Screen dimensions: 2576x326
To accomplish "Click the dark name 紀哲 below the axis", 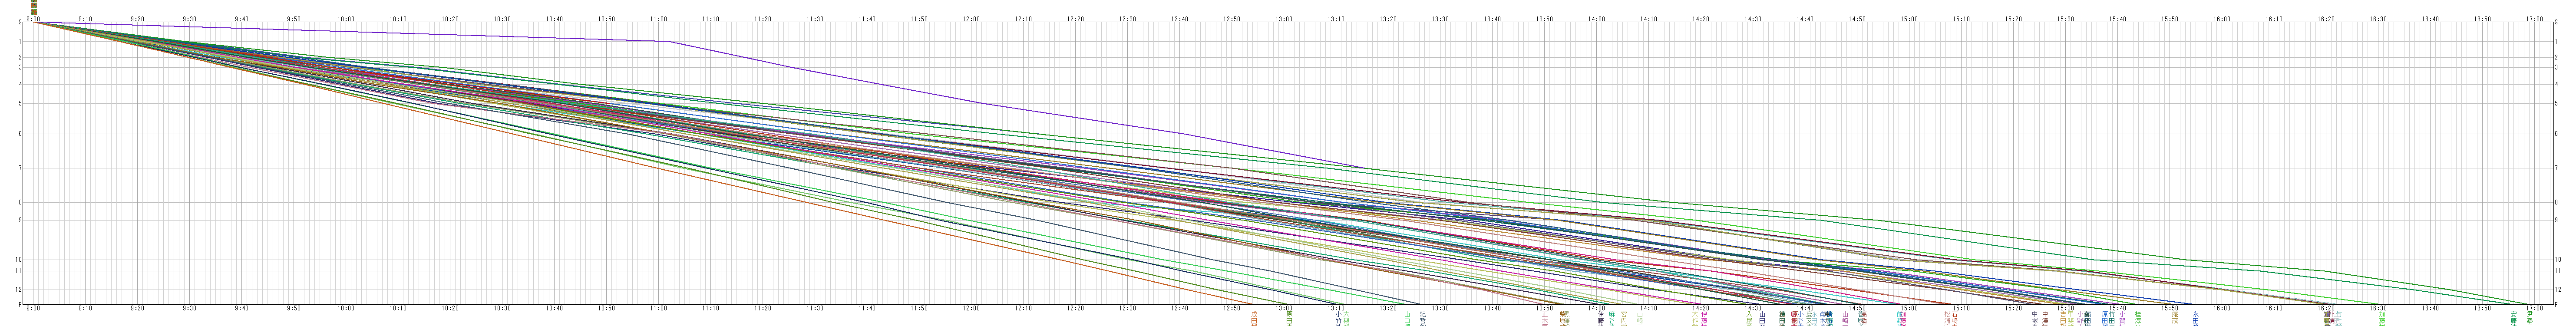I will [1423, 318].
